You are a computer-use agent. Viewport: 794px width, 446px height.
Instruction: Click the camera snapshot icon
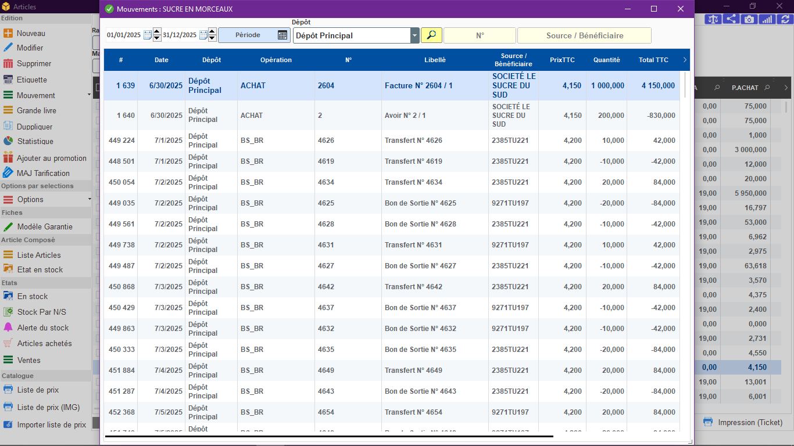click(749, 19)
